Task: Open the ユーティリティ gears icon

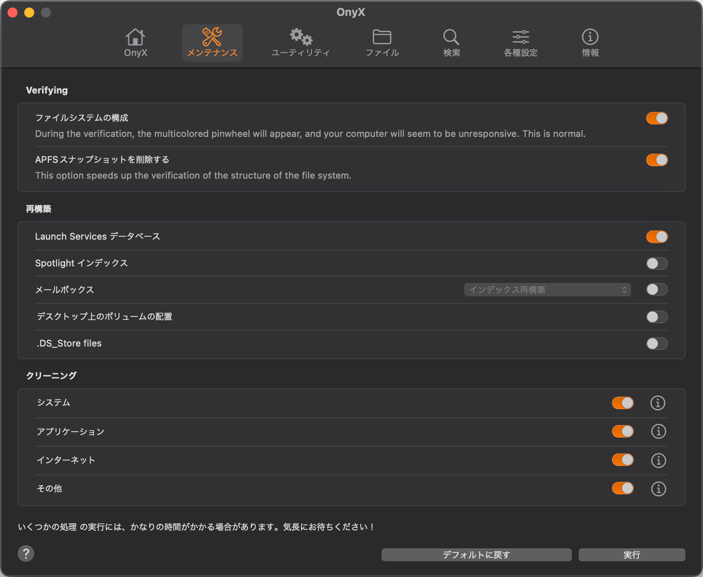Action: (301, 37)
